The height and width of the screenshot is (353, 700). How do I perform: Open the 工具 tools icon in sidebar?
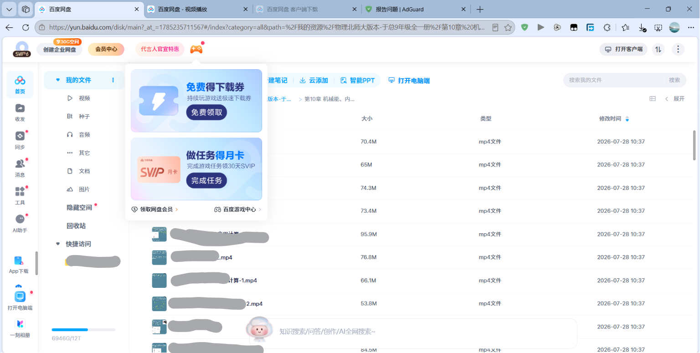[20, 196]
